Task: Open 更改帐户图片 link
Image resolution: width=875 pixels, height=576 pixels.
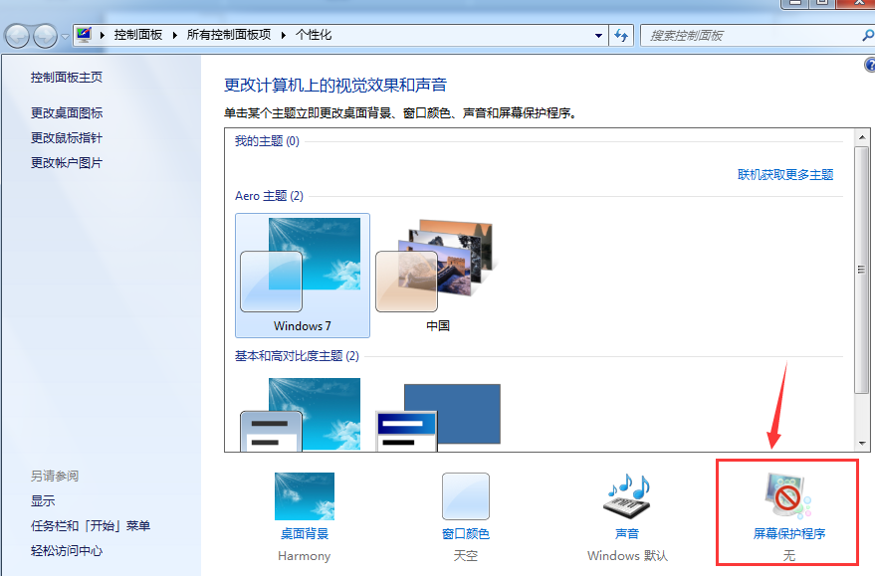Action: 67,163
